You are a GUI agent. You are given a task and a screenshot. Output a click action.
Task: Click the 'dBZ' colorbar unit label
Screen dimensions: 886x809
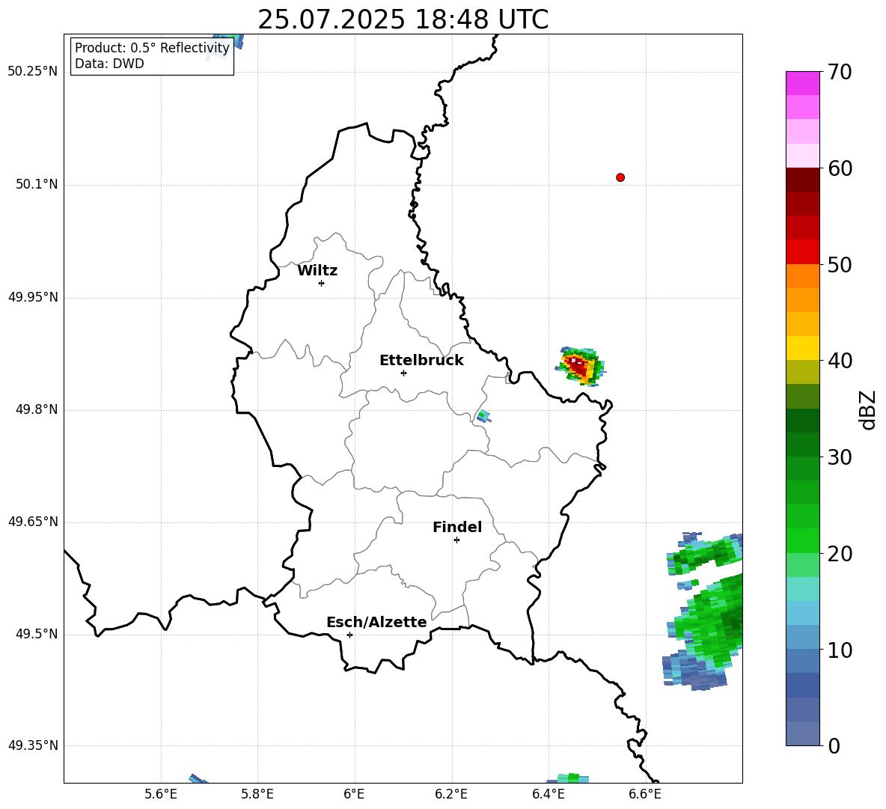[x=868, y=409]
